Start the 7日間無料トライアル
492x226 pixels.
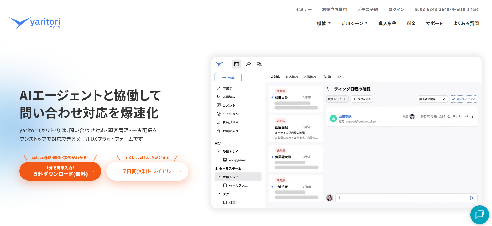click(147, 171)
